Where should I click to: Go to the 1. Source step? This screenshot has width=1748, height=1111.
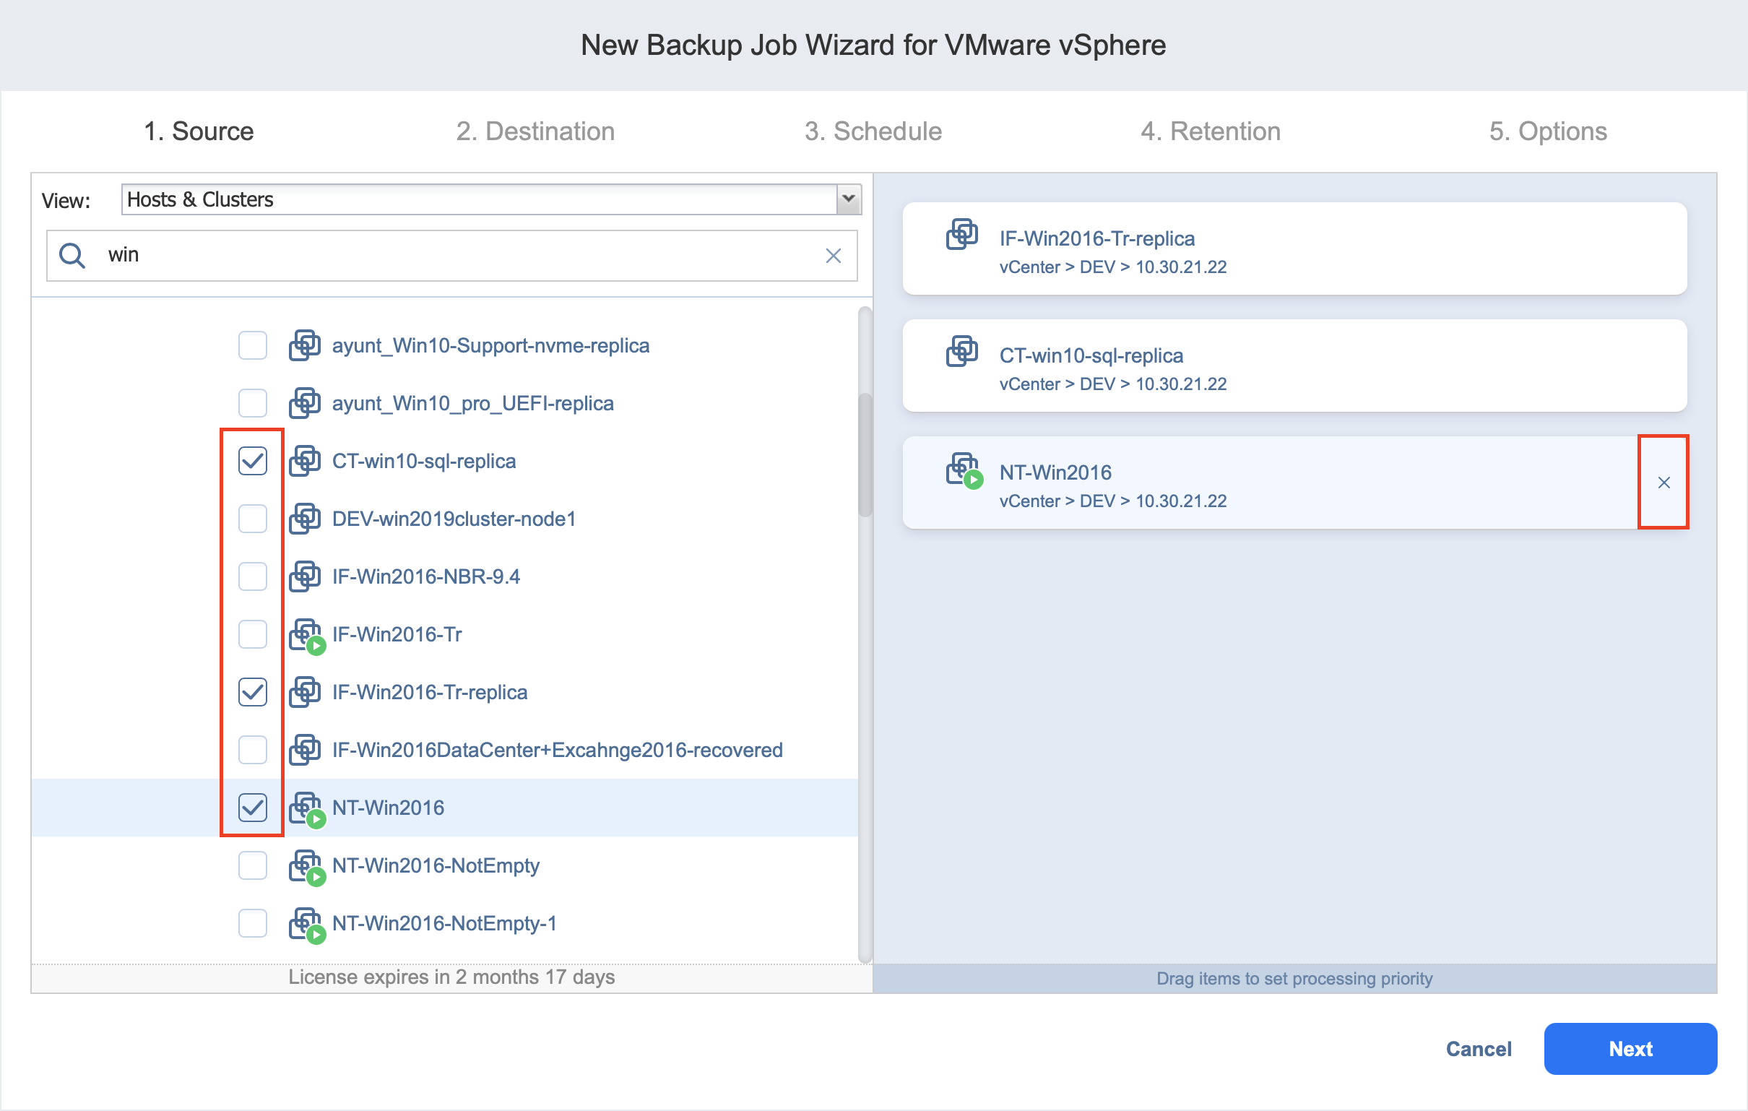tap(199, 131)
